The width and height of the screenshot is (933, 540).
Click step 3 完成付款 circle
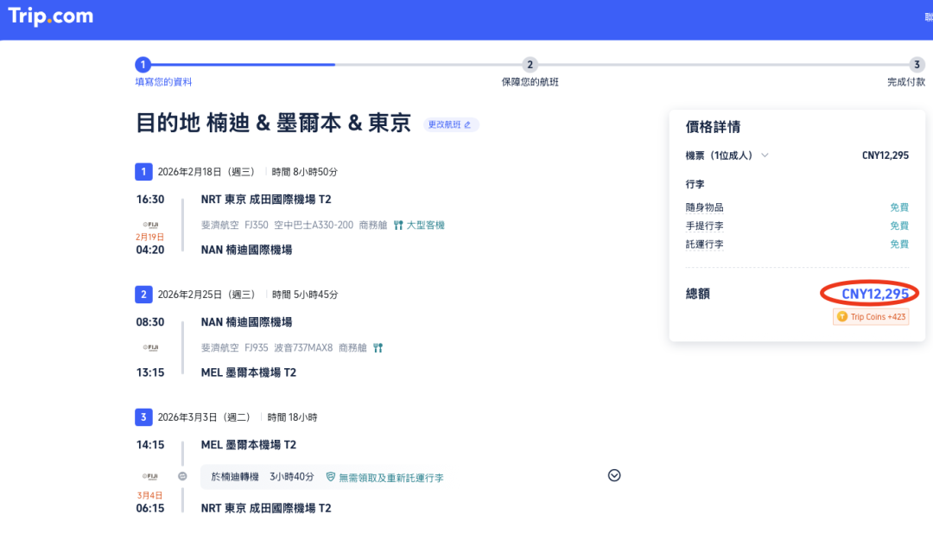tap(917, 64)
